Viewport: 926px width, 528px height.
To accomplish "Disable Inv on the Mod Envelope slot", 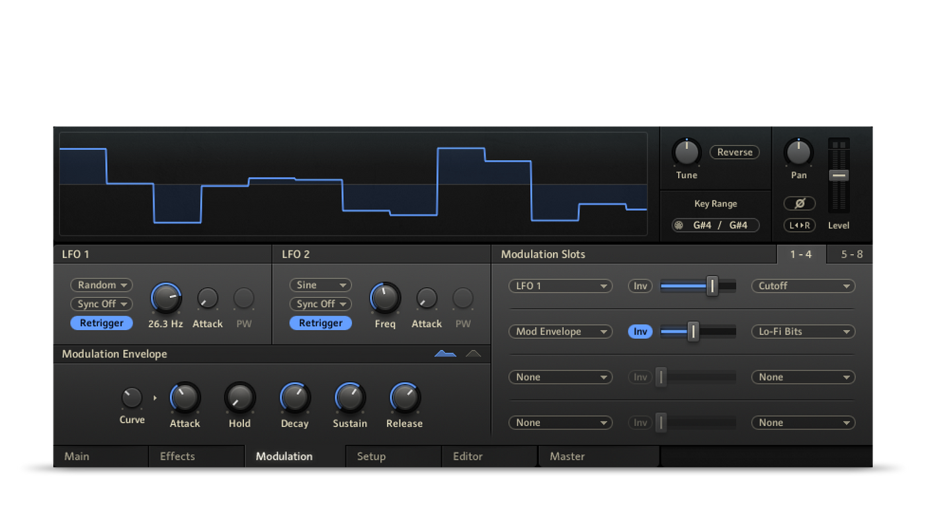I will pos(640,331).
